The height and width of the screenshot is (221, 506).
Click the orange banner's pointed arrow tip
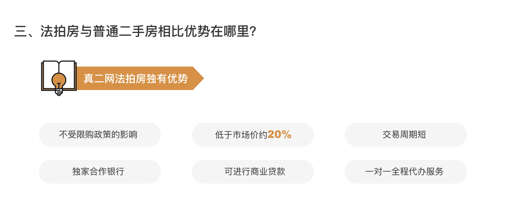[198, 78]
